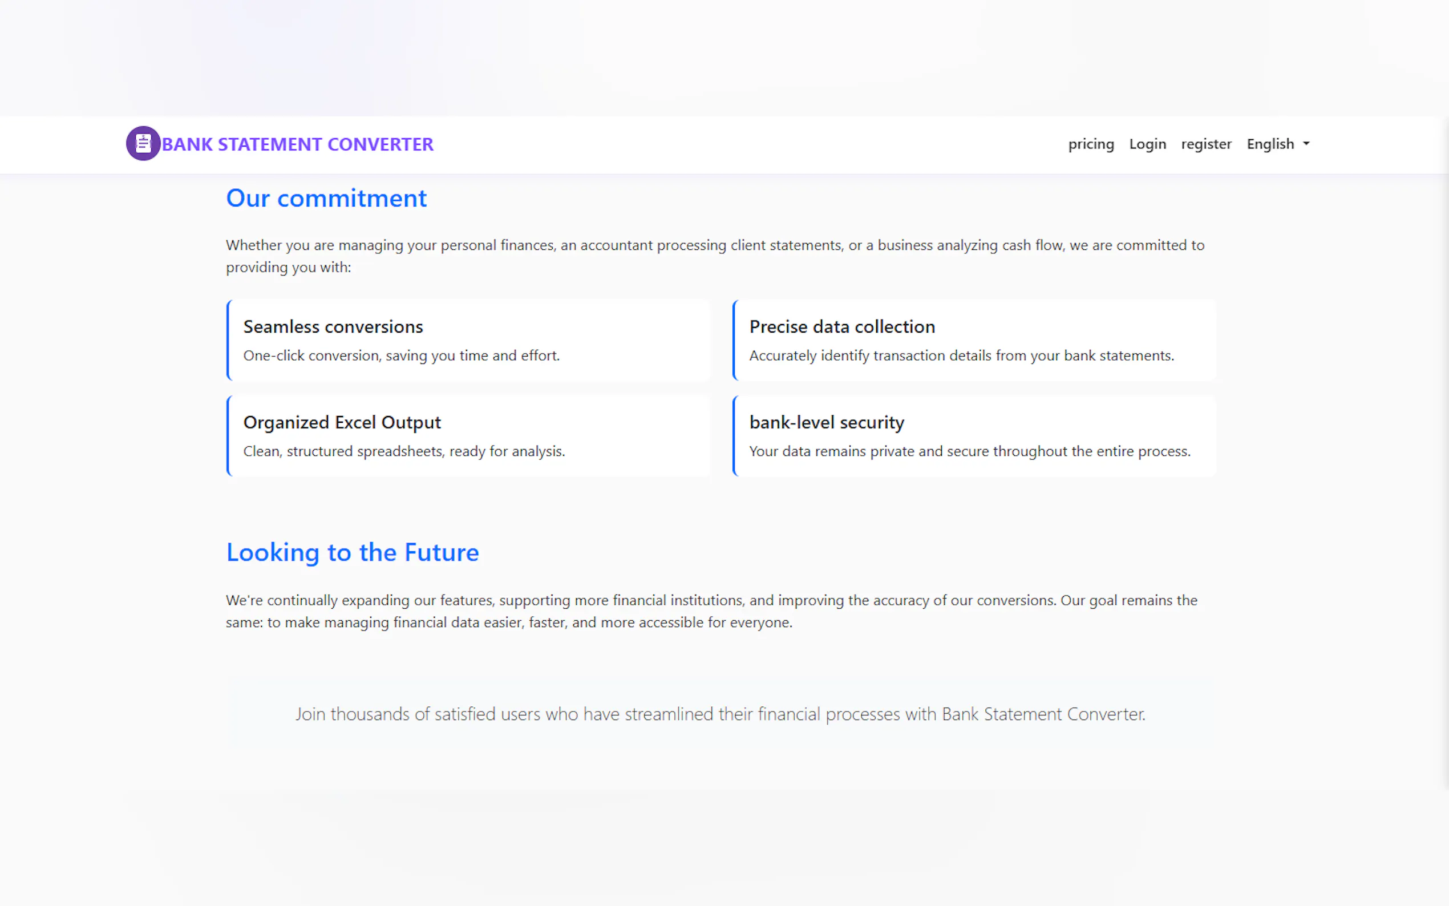
Task: Click the Seamless conversions card title
Action: (333, 326)
